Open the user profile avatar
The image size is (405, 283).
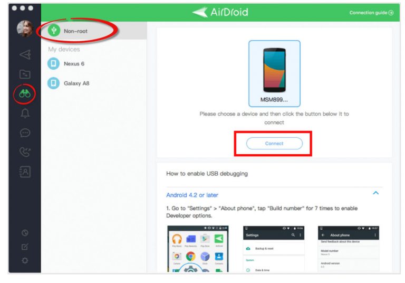pos(25,28)
